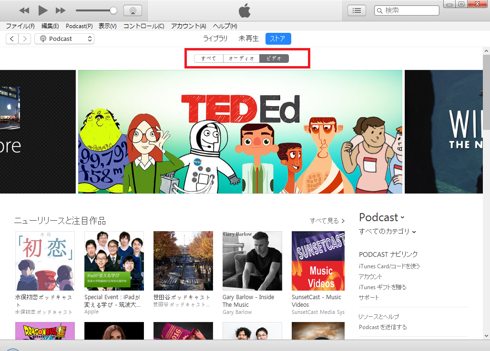The height and width of the screenshot is (351, 490).
Task: Click the Dragon Ball podcast artwork
Action: tap(45, 331)
